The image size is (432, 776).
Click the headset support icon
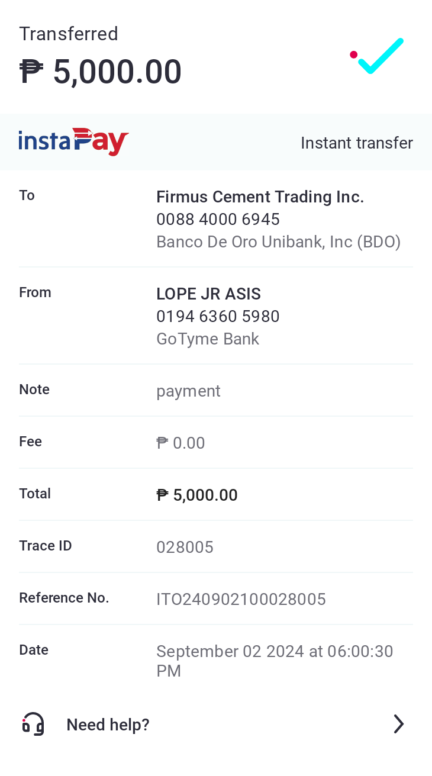click(33, 724)
